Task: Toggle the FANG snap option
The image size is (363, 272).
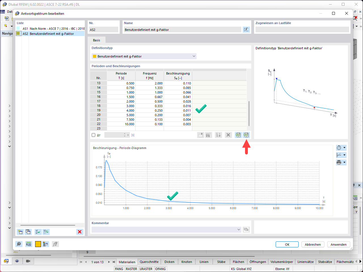Action: click(x=119, y=269)
